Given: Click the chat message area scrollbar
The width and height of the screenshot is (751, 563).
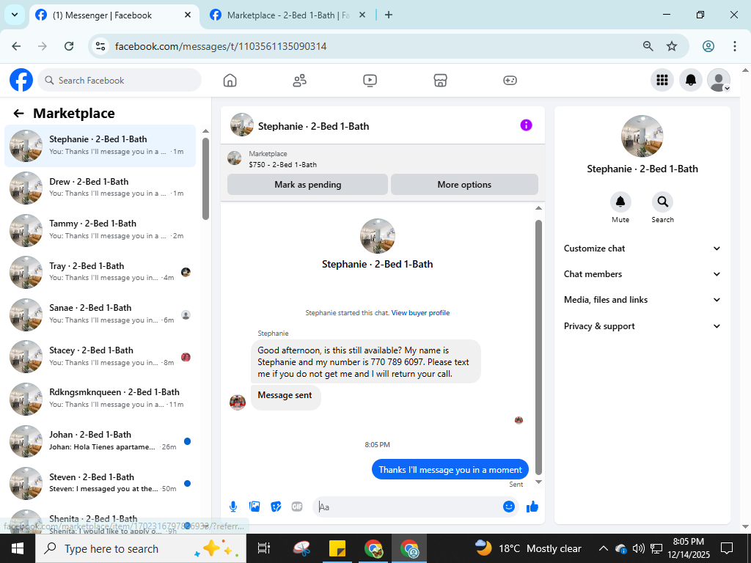Looking at the screenshot, I should [x=538, y=347].
